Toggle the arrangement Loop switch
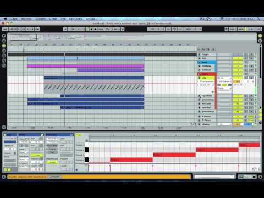Screen dimensions: 264x198 pyautogui.click(x=174, y=29)
